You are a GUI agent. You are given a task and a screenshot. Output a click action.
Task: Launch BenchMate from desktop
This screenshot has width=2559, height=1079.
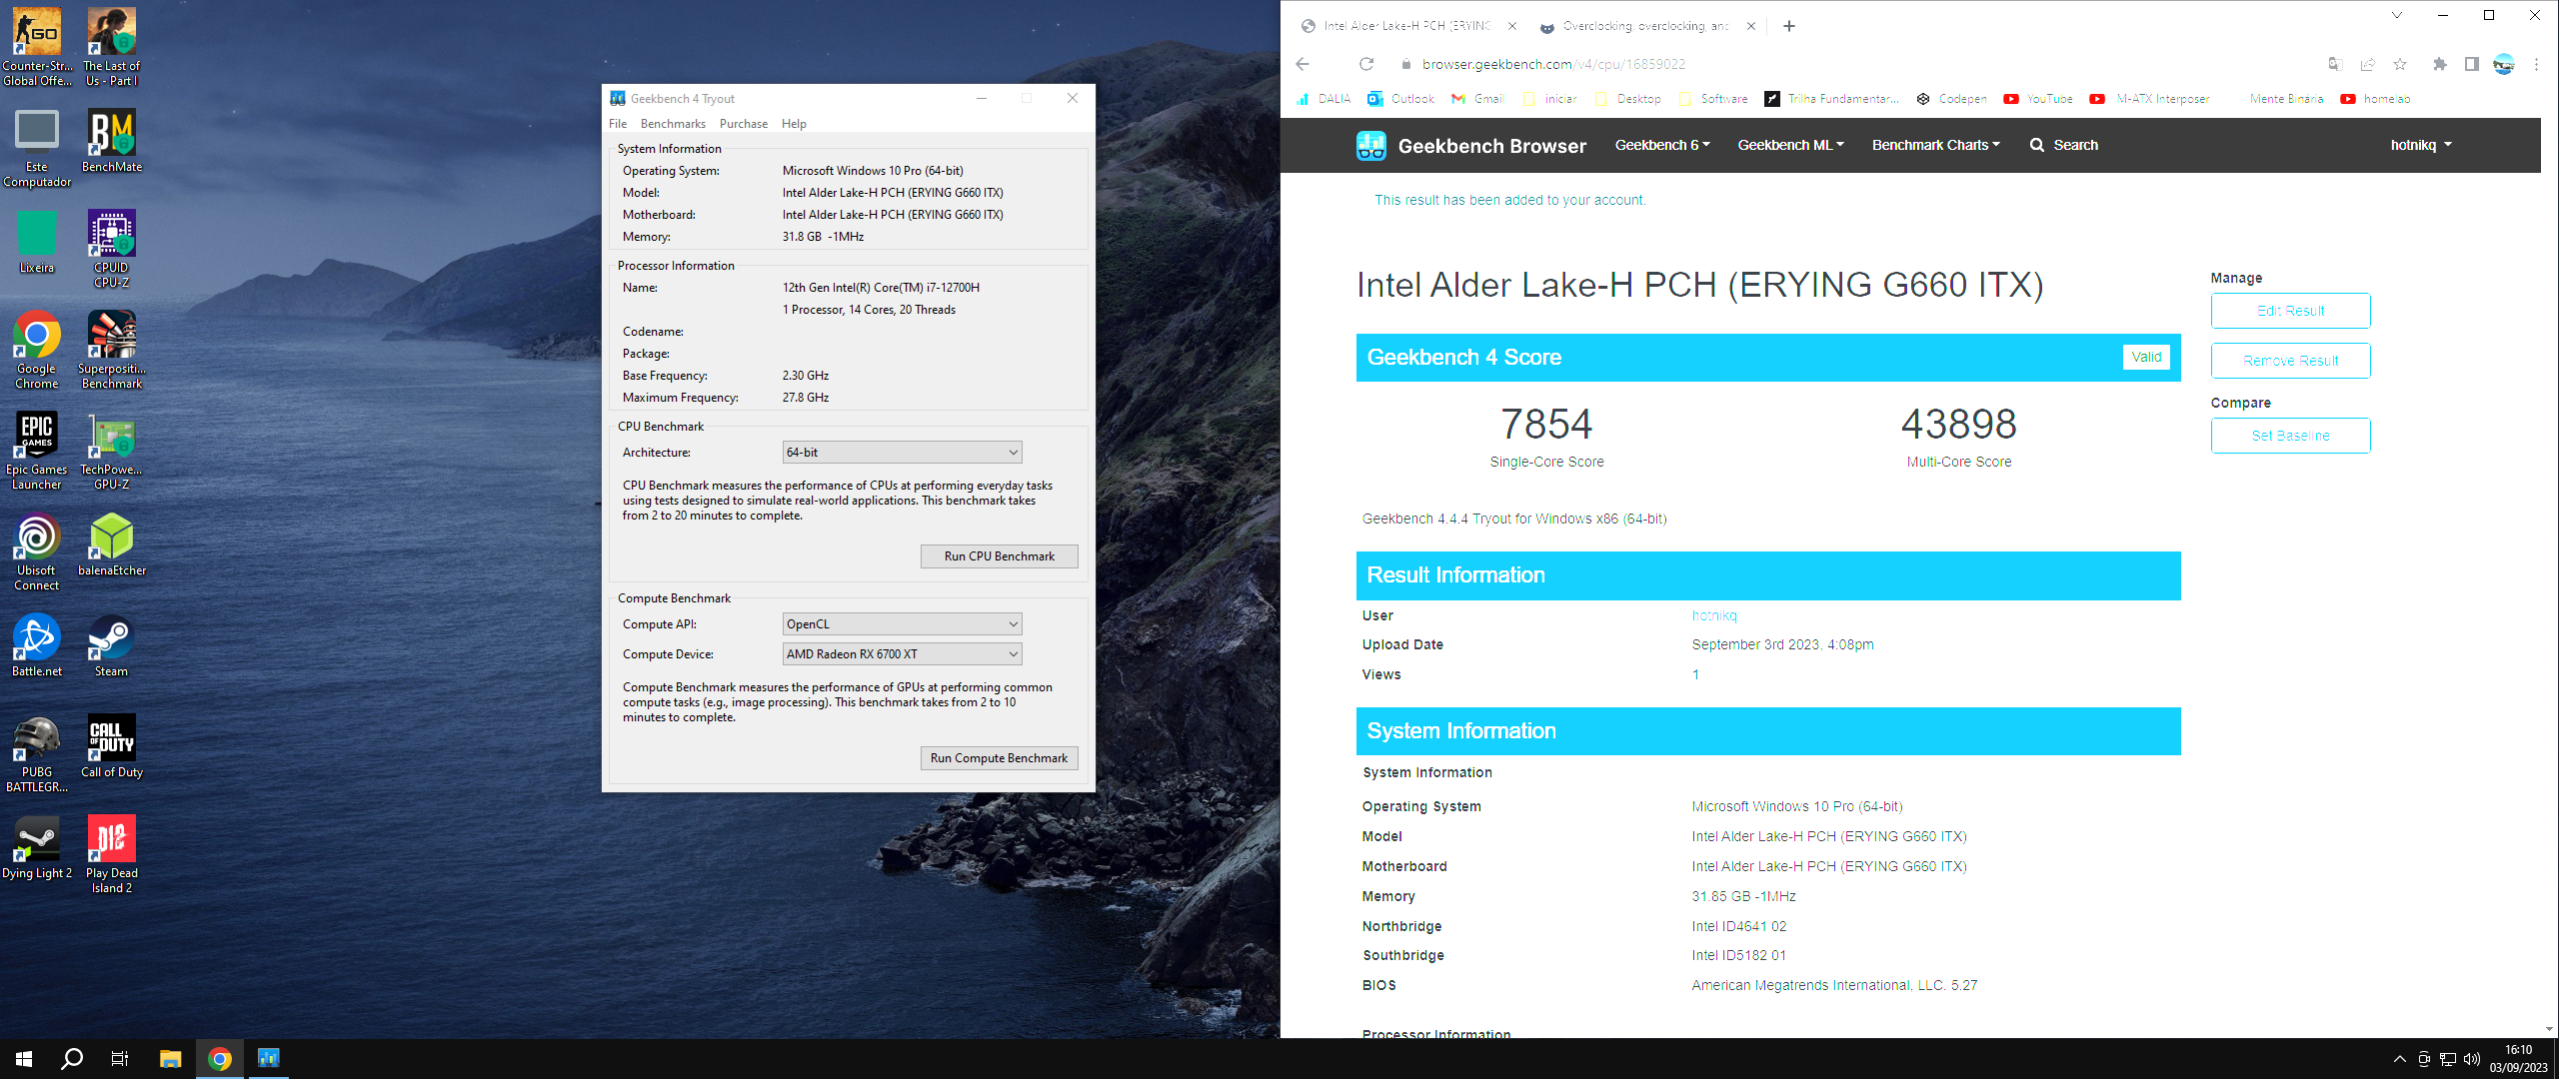tap(111, 140)
